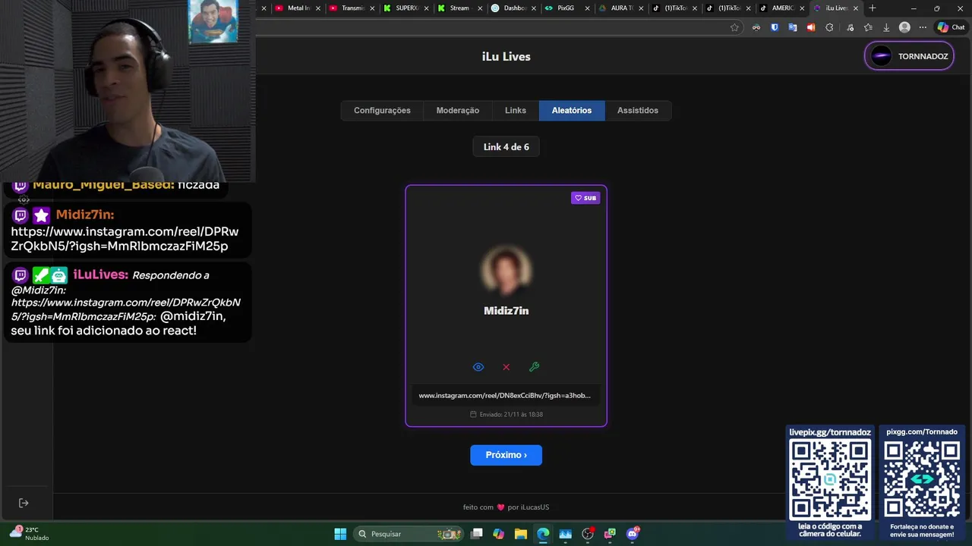This screenshot has height=546, width=972.
Task: Click the weather widget showing 23°C
Action: [x=29, y=534]
